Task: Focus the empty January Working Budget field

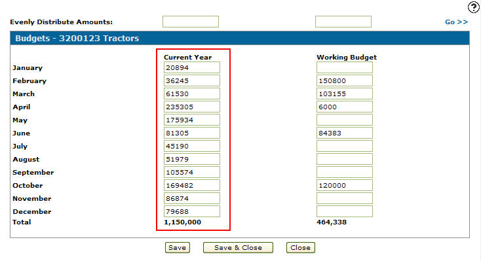Action: click(345, 67)
